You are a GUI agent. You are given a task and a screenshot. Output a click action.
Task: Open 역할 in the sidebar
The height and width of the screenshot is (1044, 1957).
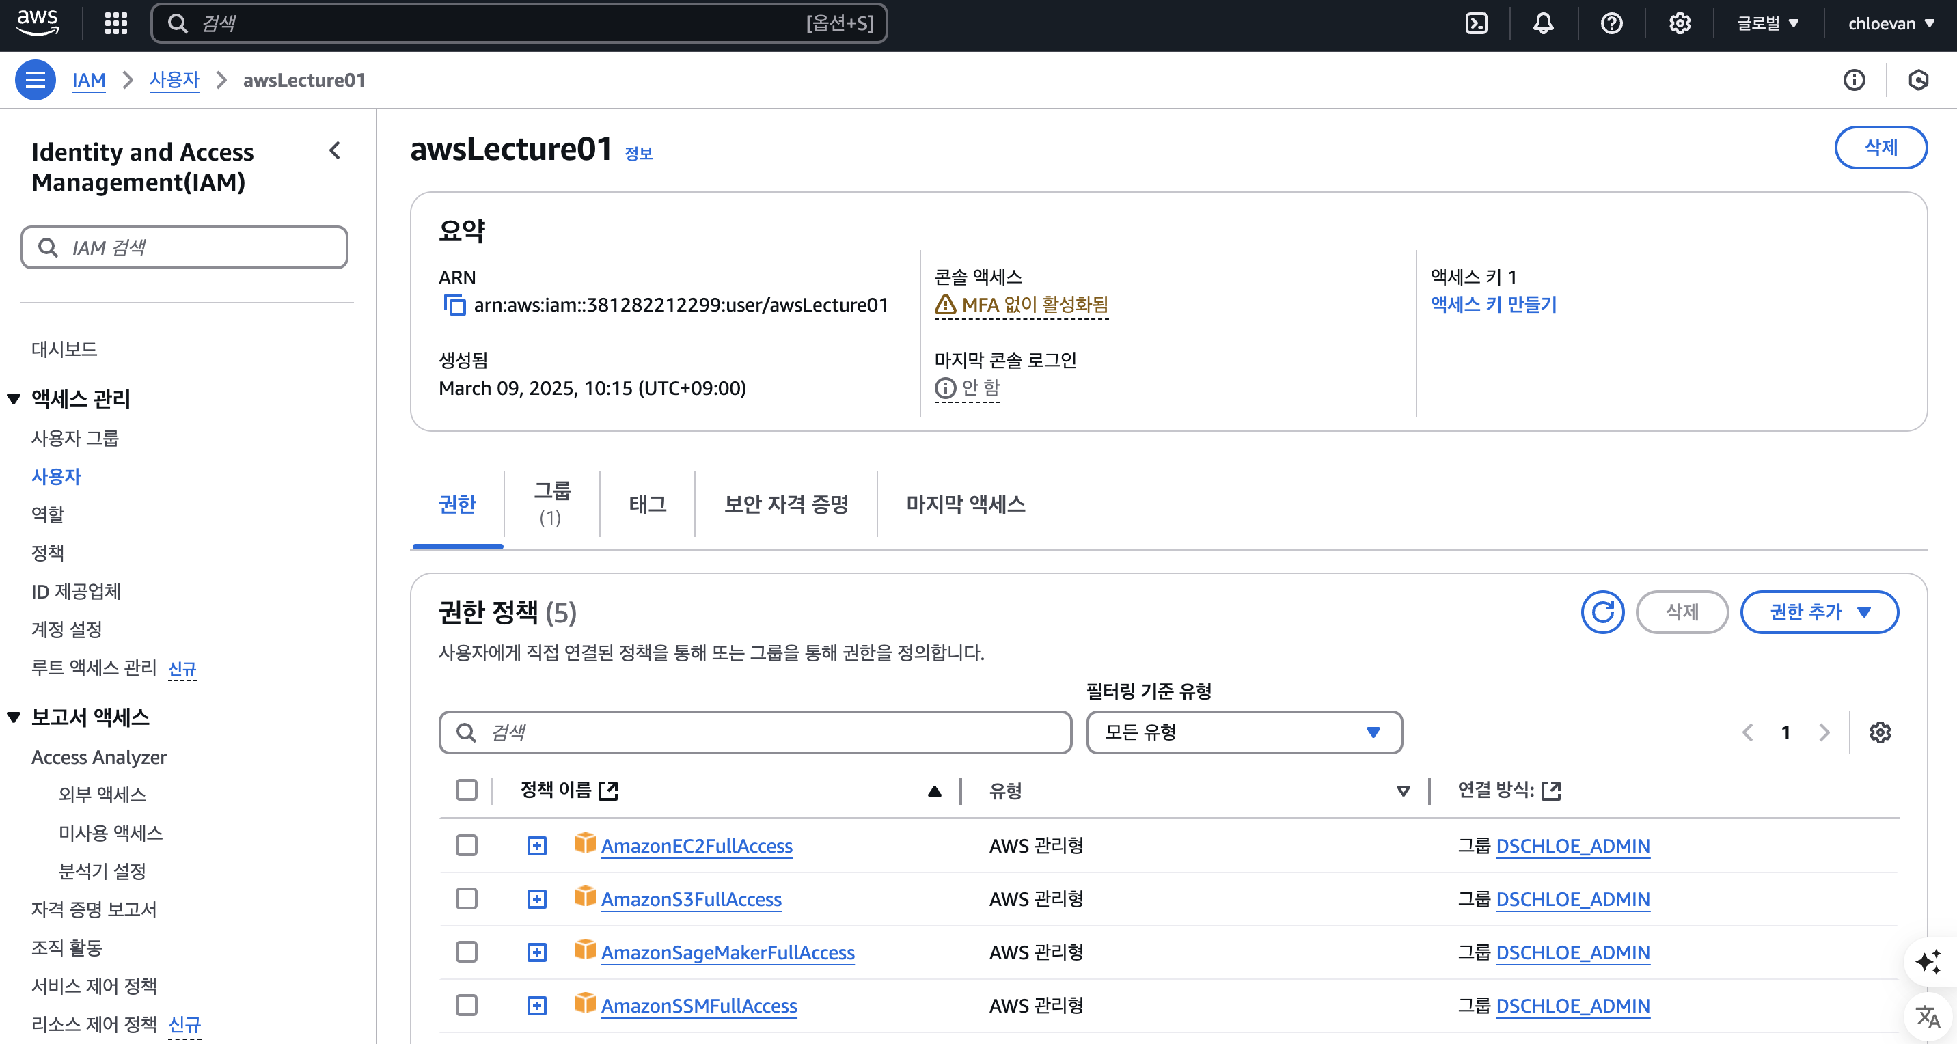(48, 514)
